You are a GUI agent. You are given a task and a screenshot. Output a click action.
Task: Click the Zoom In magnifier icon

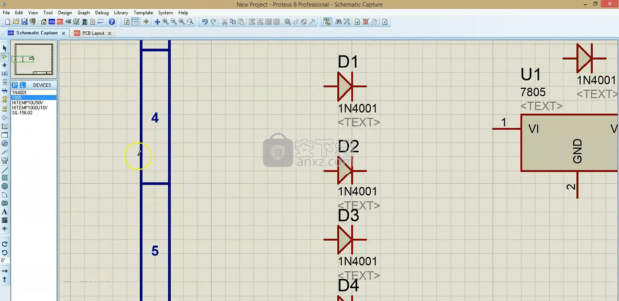coord(165,22)
